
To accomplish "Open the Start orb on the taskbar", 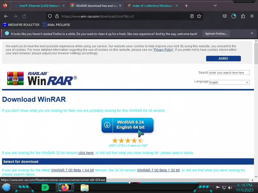I will pyautogui.click(x=6, y=187).
